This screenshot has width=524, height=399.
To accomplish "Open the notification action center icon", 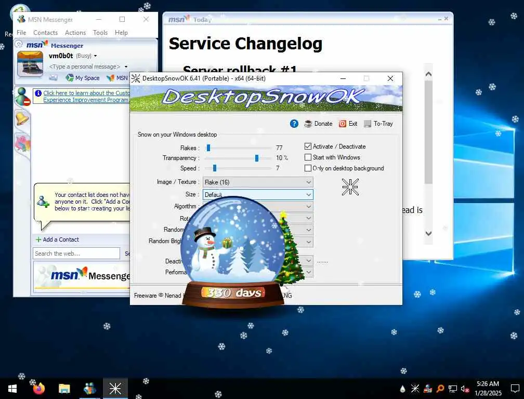I will pos(515,389).
